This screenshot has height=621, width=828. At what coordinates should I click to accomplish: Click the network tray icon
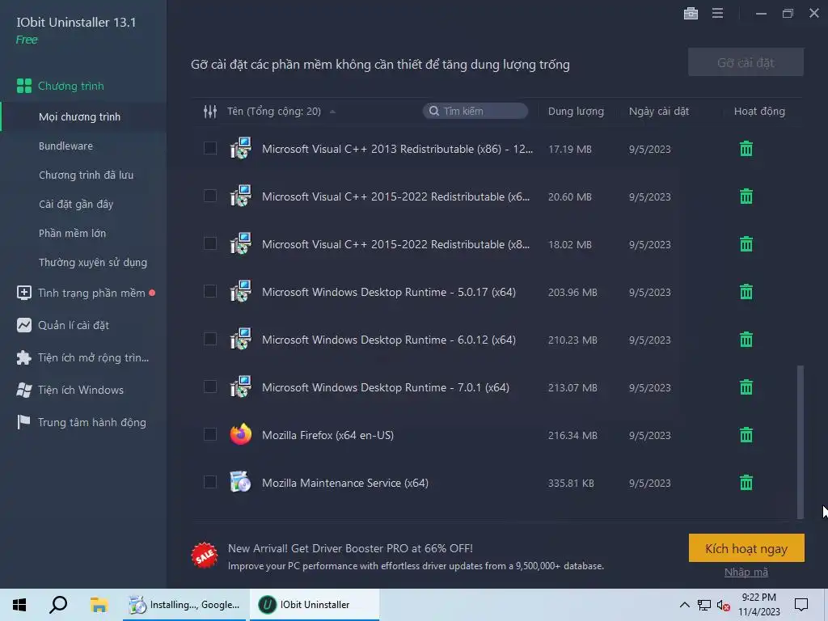[x=704, y=605]
